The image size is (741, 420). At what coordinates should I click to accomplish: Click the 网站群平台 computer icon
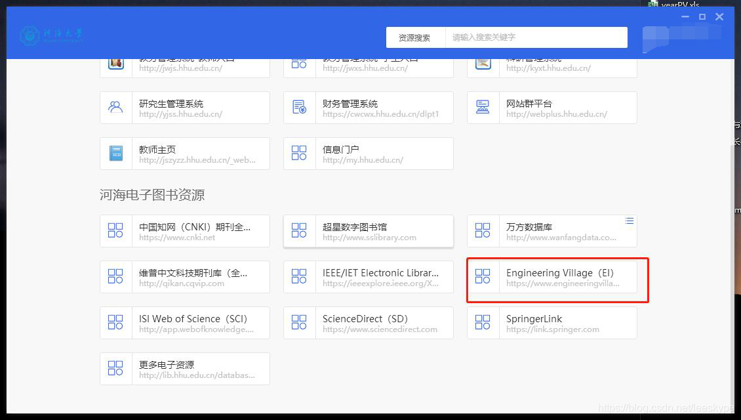[483, 108]
